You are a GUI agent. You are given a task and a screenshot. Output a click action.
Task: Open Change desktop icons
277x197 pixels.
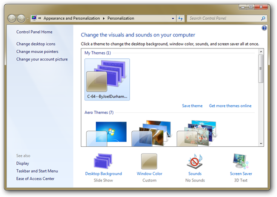[x=36, y=44]
